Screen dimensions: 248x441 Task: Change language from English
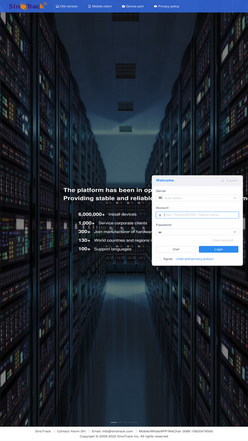tap(229, 180)
